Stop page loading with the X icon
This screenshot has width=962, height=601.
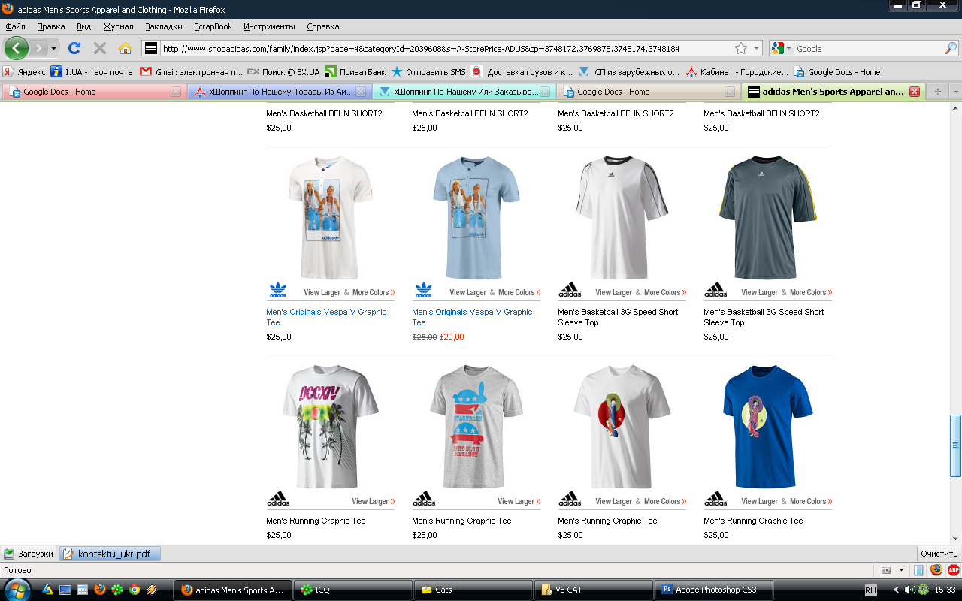[x=99, y=48]
